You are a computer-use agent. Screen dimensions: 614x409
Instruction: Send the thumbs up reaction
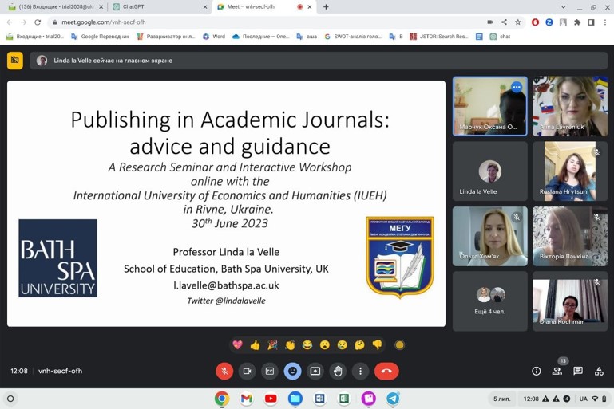click(255, 345)
